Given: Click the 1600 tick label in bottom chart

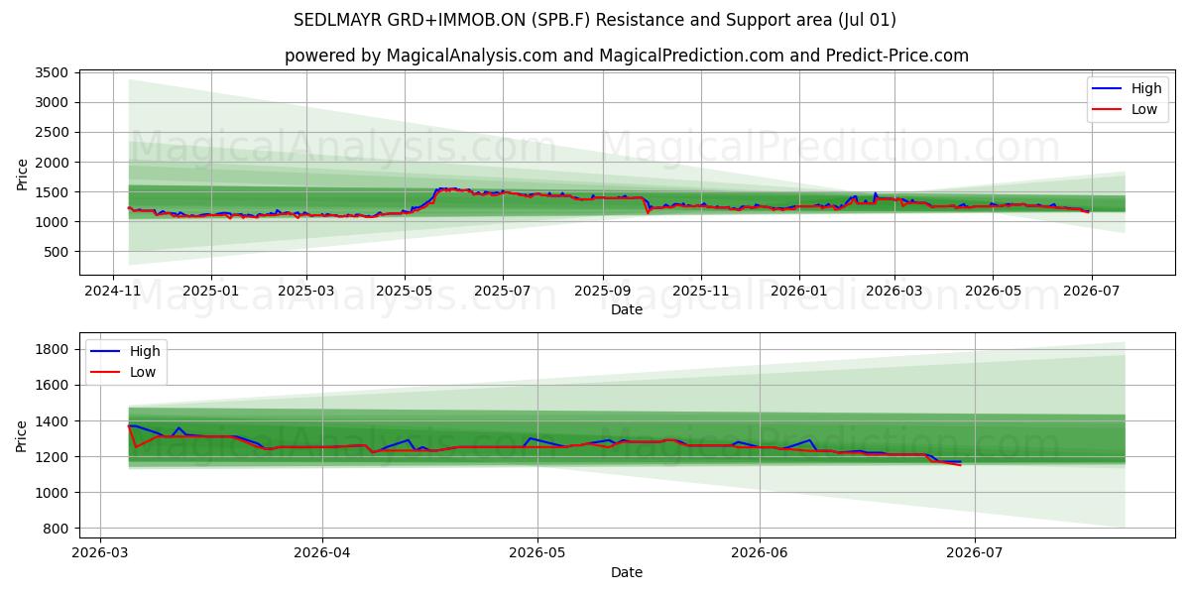Looking at the screenshot, I should [x=52, y=385].
